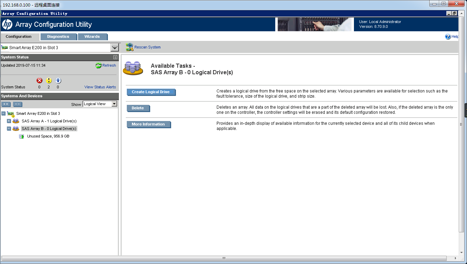467x264 pixels.
Task: Click the remote desktop title bar text
Action: [31, 5]
